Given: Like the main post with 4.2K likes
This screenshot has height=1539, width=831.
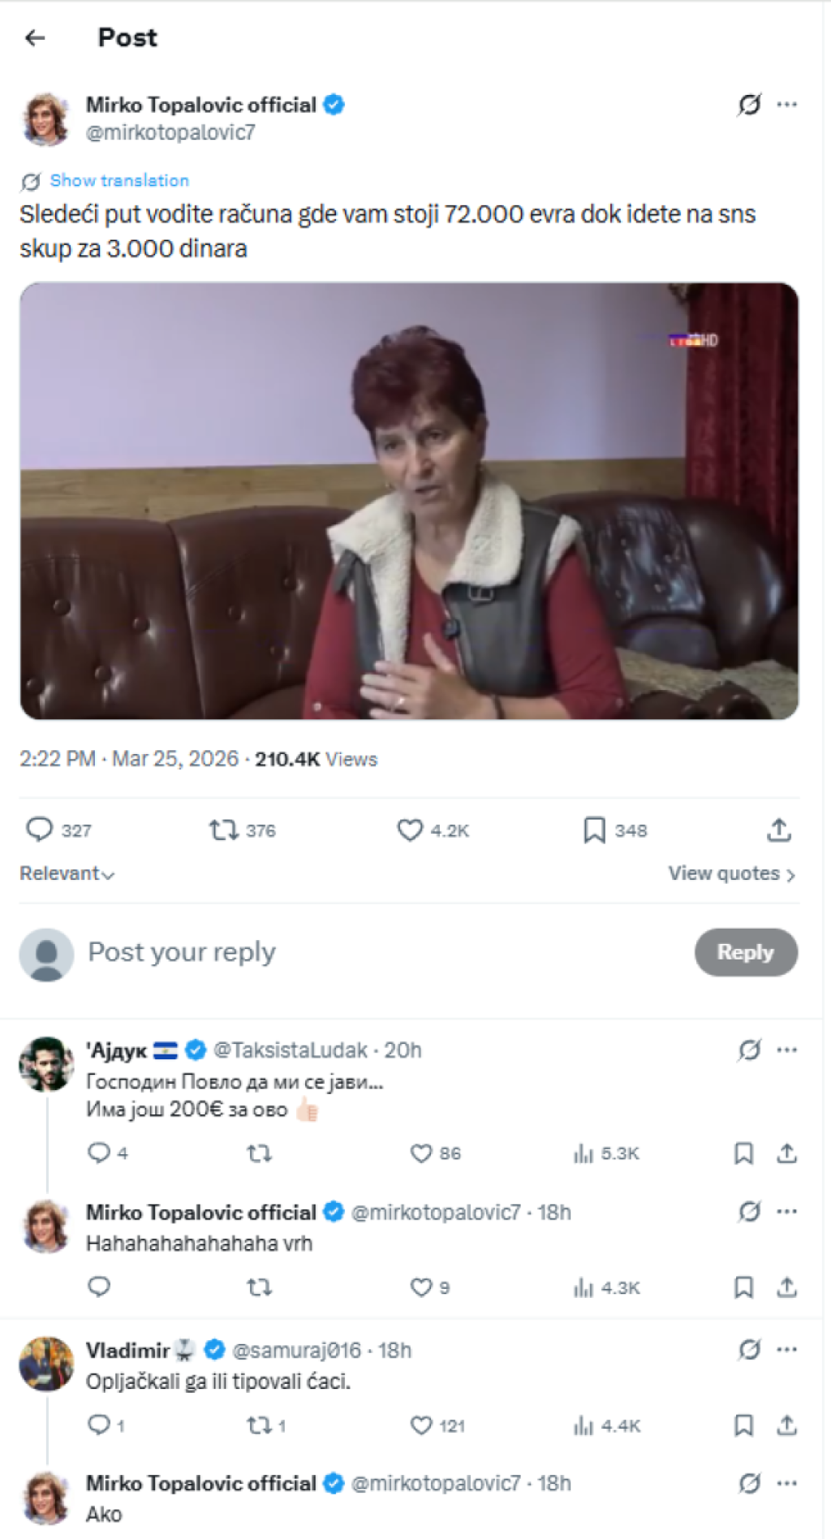Looking at the screenshot, I should [410, 830].
